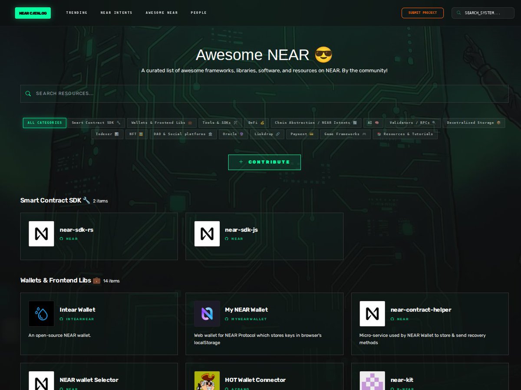Open the near-sdk-rs project title
The image size is (521, 390).
76,230
